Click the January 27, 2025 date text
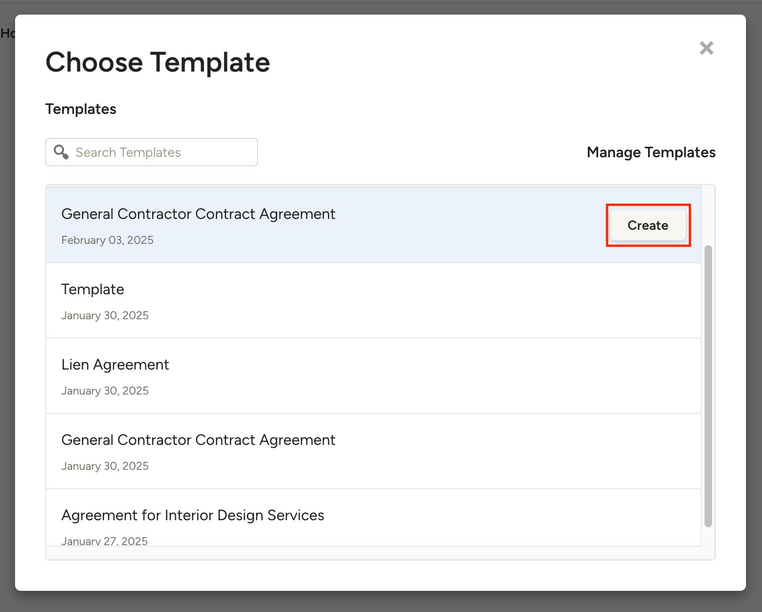This screenshot has width=762, height=612. click(x=105, y=541)
